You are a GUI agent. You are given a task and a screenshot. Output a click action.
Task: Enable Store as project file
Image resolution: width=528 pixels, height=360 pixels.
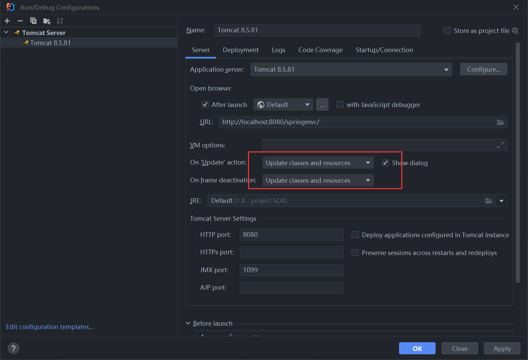(447, 31)
